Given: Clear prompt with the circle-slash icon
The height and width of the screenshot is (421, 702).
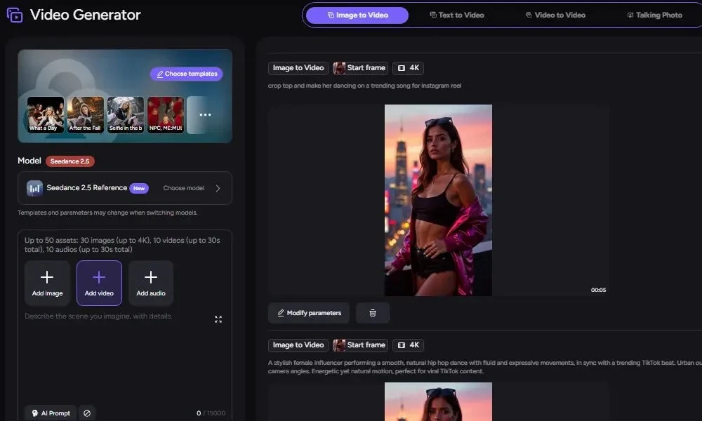Looking at the screenshot, I should pyautogui.click(x=87, y=413).
